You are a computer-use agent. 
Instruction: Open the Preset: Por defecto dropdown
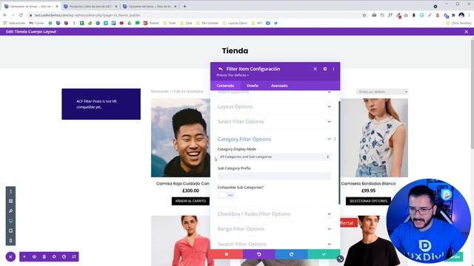pyautogui.click(x=233, y=75)
